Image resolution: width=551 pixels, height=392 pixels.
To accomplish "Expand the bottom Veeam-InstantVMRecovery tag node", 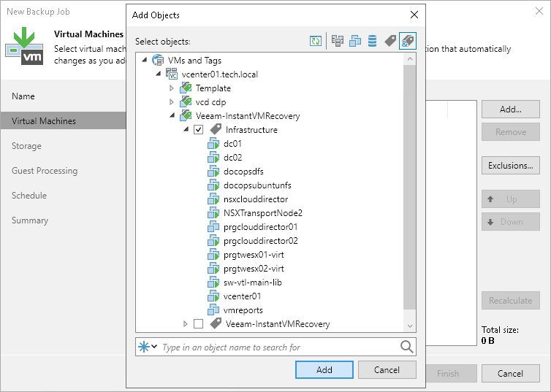I will coord(186,323).
